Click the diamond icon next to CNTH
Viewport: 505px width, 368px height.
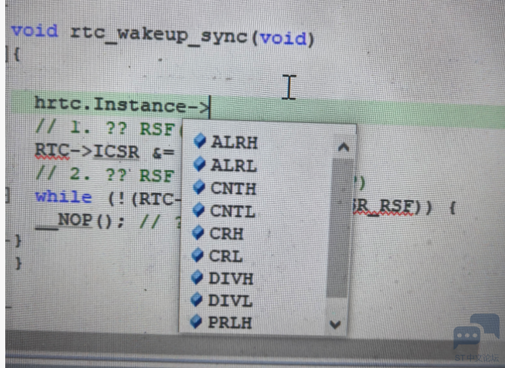point(200,188)
